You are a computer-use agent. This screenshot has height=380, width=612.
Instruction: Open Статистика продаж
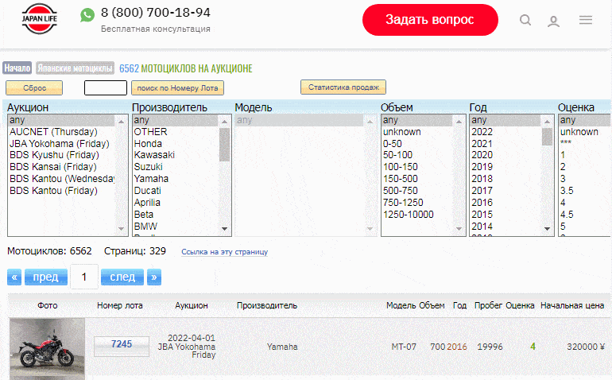pos(343,87)
